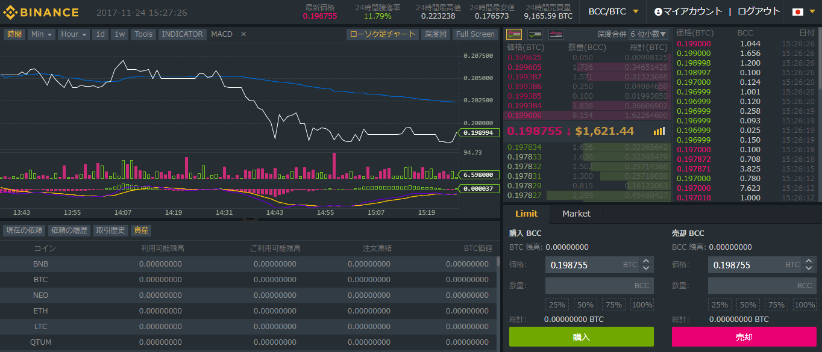
Task: Switch to the Market order tab
Action: (x=576, y=214)
